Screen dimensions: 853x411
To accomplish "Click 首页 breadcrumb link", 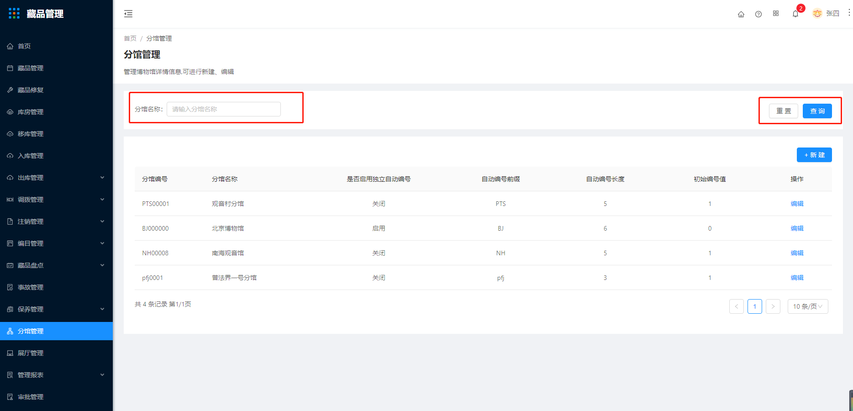I will (130, 38).
